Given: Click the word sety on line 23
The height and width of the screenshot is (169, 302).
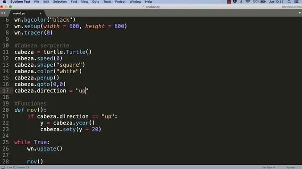Looking at the screenshot, I should pyautogui.click(x=69, y=130).
